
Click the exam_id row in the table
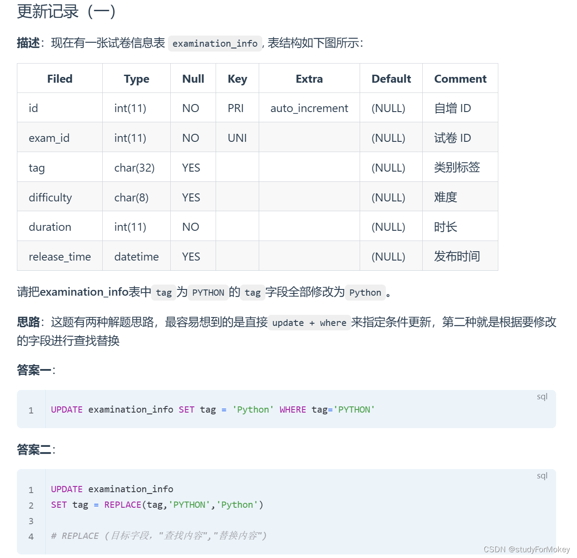(49, 137)
